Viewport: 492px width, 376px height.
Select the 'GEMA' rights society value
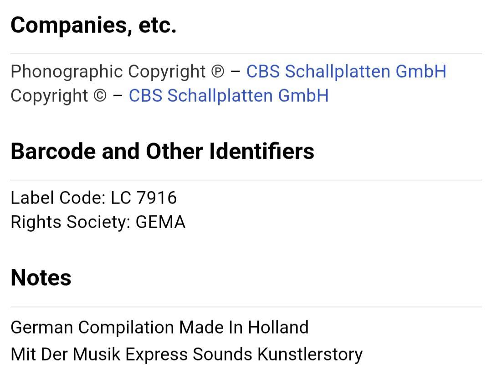160,222
